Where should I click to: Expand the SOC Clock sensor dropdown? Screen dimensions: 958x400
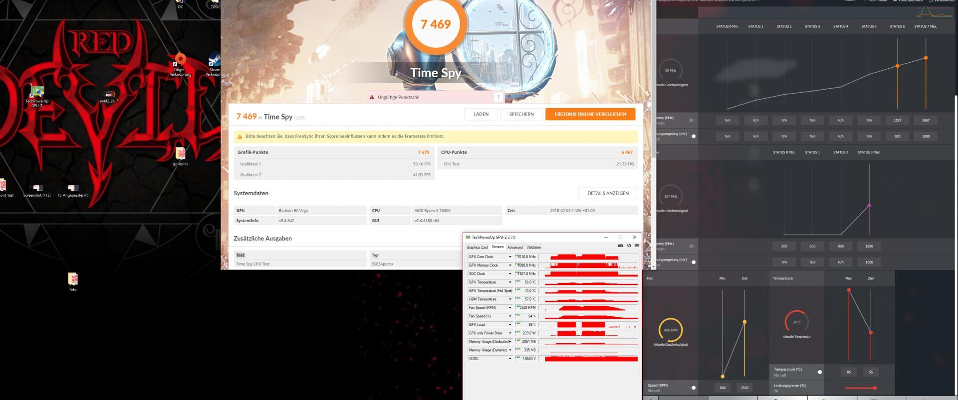click(x=510, y=274)
